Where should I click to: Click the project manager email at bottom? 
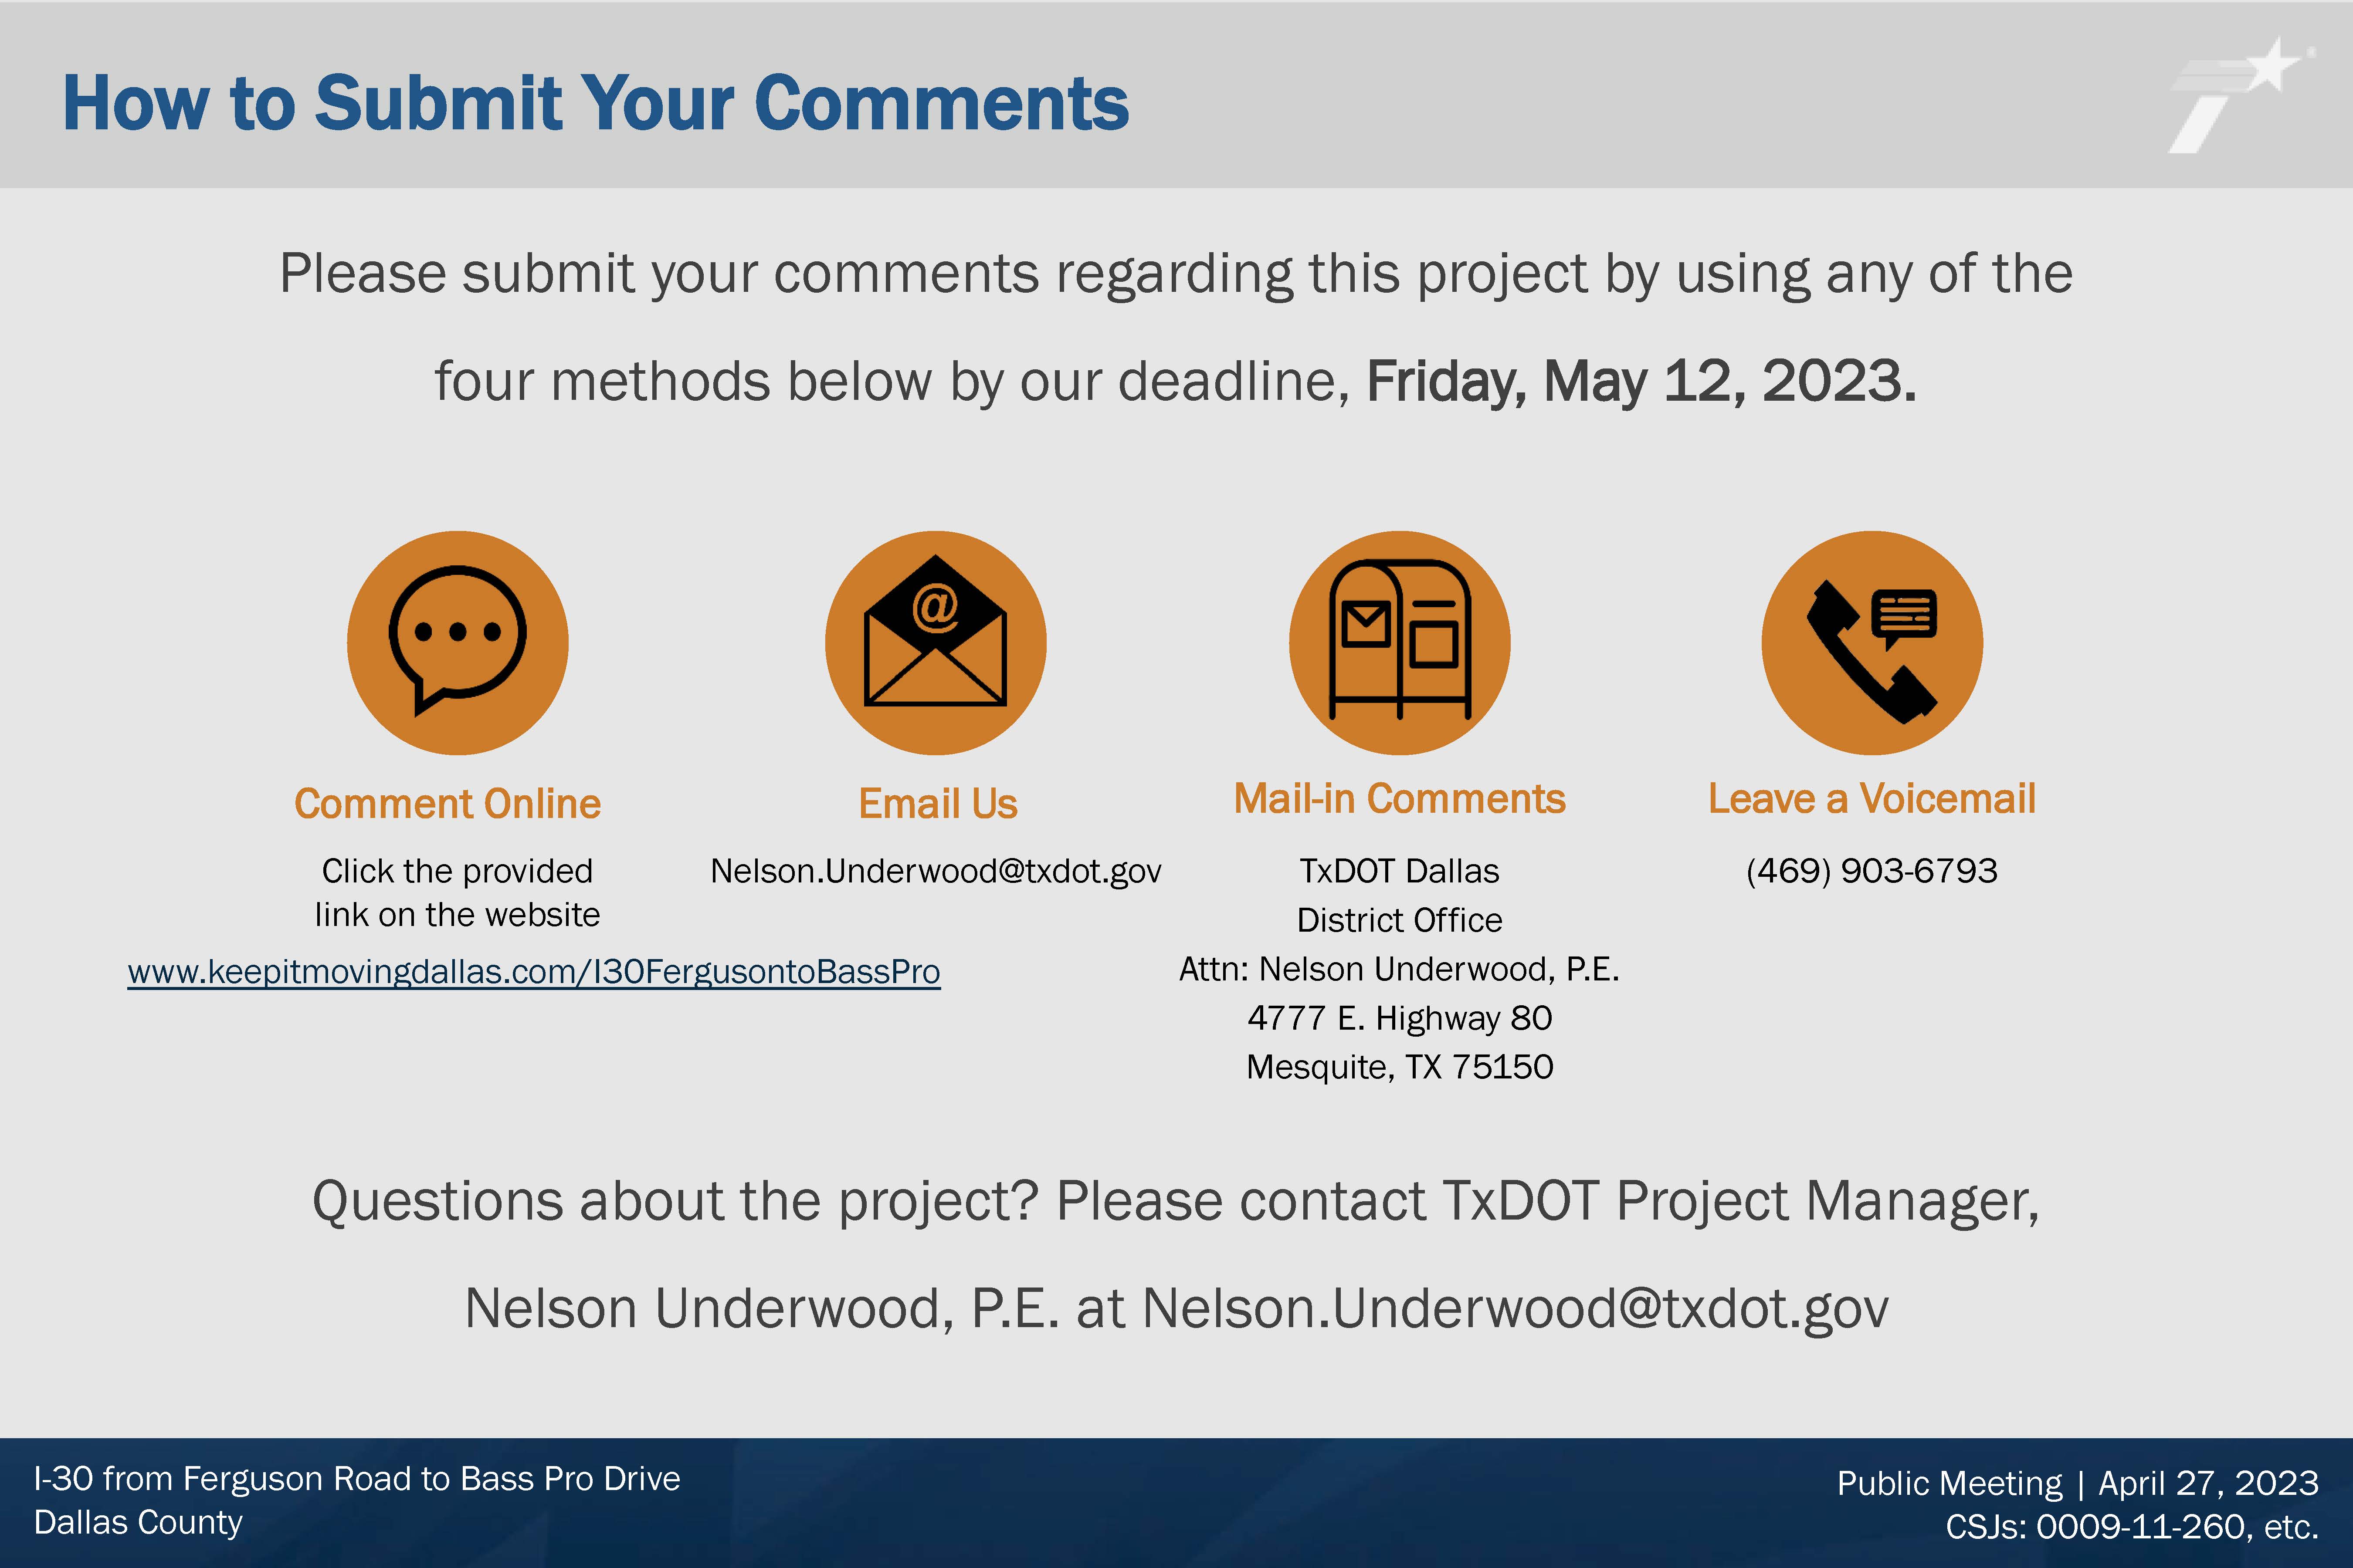click(1515, 1309)
